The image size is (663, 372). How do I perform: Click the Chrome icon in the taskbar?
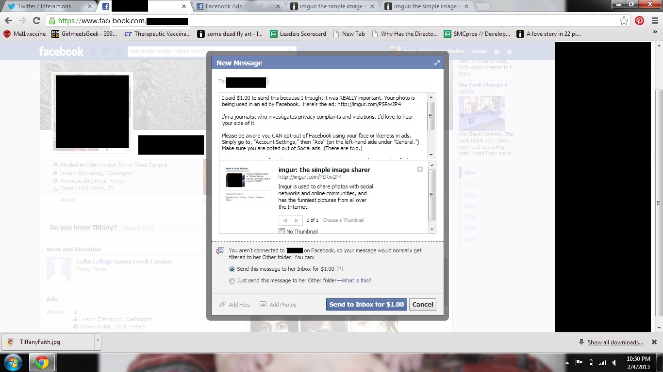tap(42, 363)
